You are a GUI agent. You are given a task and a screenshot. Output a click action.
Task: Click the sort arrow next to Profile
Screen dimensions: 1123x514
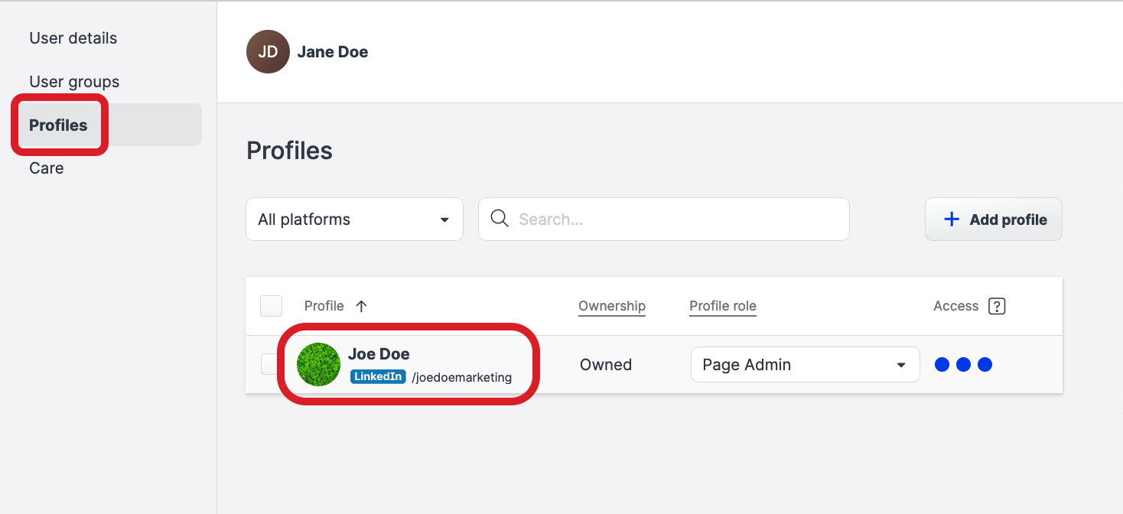[x=362, y=306]
